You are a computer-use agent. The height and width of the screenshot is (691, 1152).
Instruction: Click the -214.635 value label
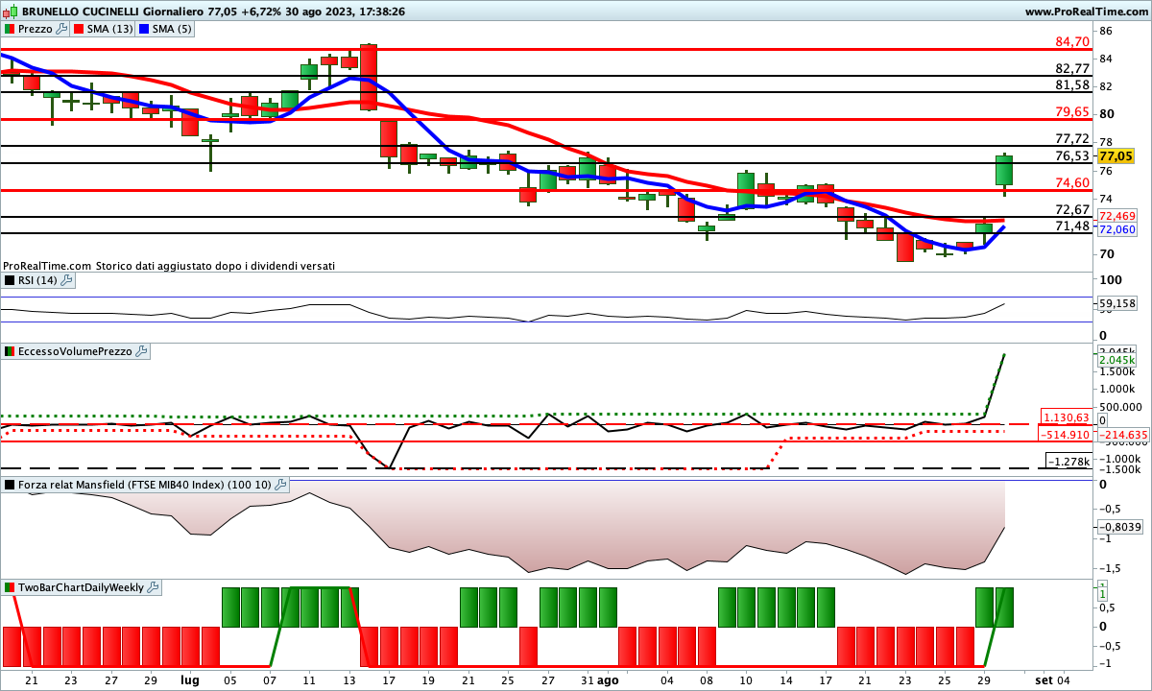tap(1121, 434)
